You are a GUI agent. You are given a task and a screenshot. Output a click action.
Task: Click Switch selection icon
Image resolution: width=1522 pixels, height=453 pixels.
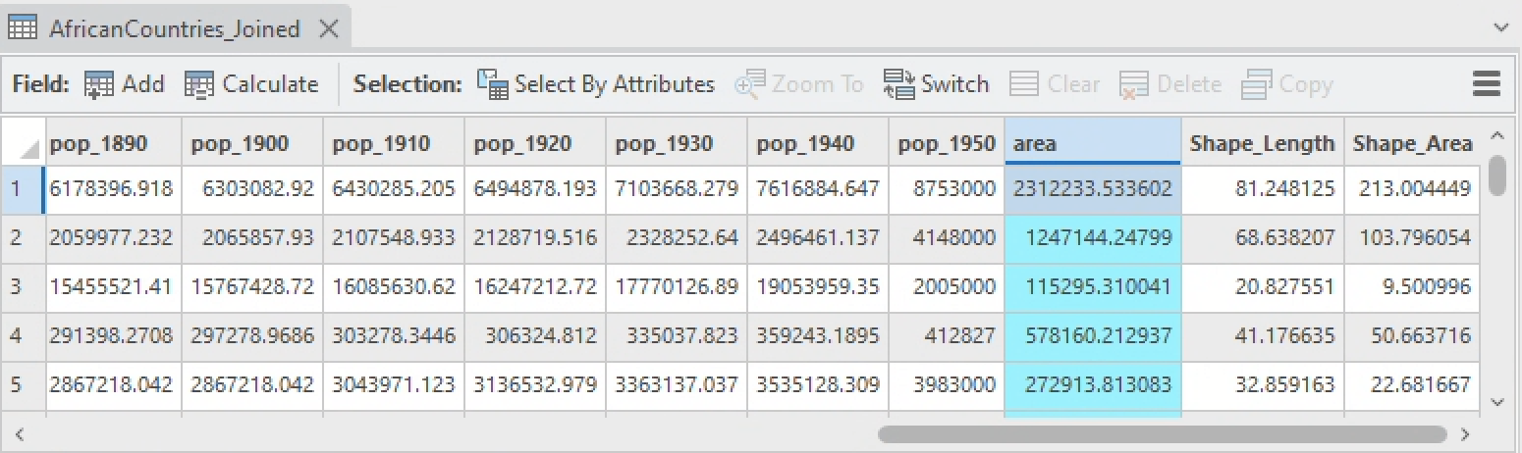(x=899, y=85)
